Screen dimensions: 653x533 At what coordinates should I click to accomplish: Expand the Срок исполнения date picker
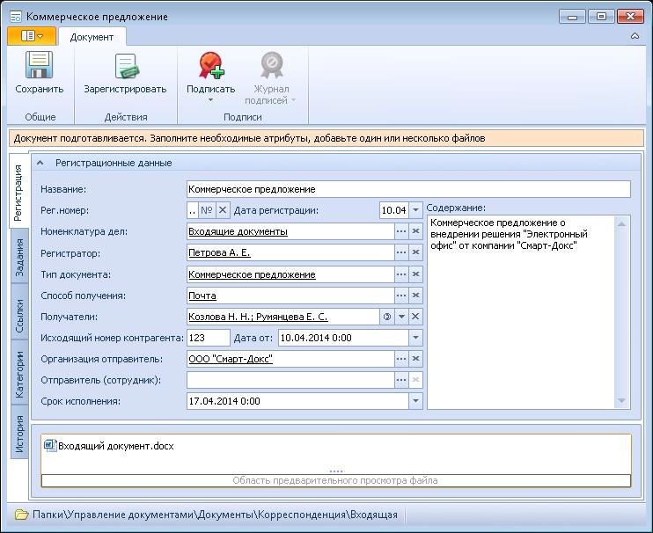416,401
